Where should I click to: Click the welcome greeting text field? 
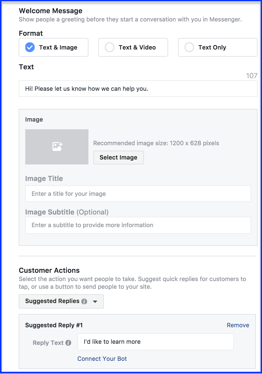click(x=138, y=89)
